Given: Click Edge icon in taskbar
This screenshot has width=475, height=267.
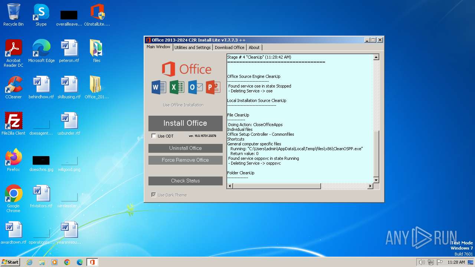Looking at the screenshot, I should point(80,262).
